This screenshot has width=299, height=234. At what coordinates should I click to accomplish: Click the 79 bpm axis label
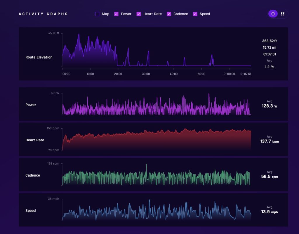(x=54, y=150)
